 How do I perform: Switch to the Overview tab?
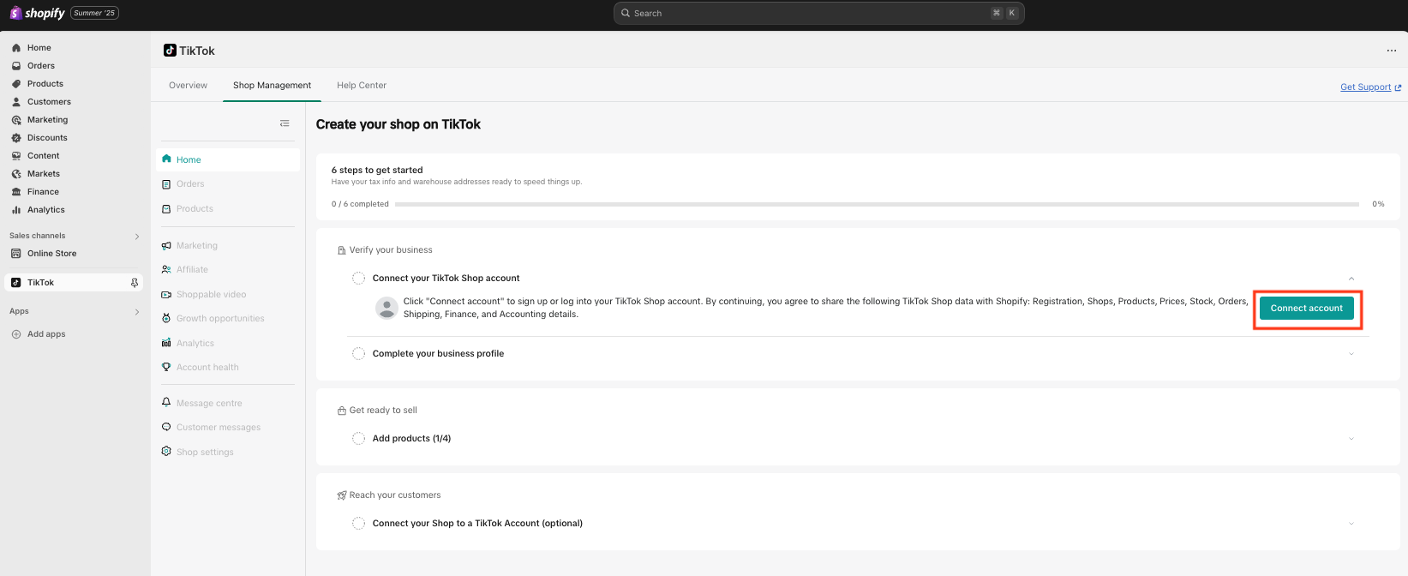(x=188, y=86)
